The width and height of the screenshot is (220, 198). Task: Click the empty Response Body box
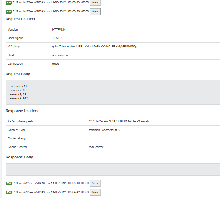click(113, 169)
